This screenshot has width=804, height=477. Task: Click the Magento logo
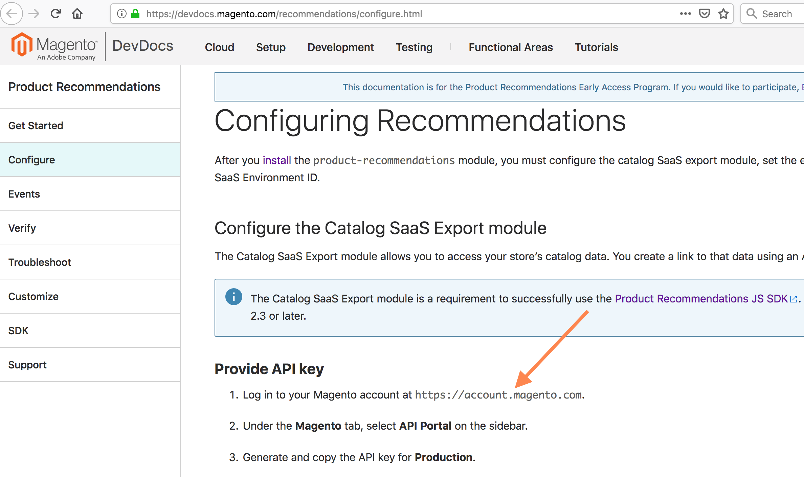(x=54, y=47)
